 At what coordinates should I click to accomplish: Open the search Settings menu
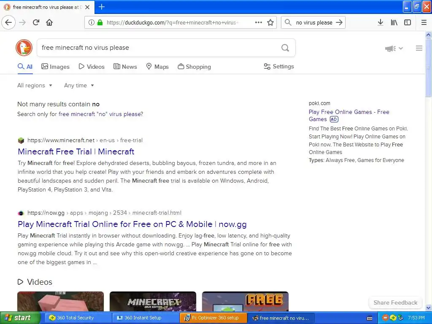tap(279, 66)
